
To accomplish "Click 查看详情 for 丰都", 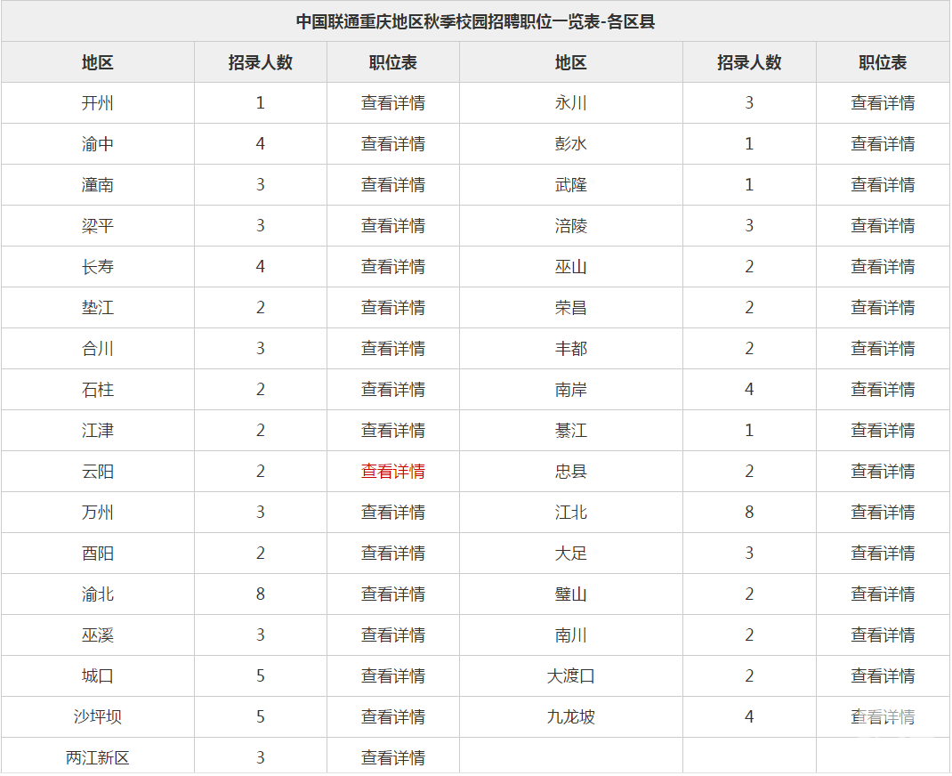I will 883,349.
